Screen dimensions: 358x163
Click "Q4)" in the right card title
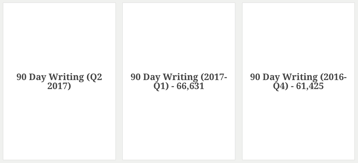click(281, 86)
